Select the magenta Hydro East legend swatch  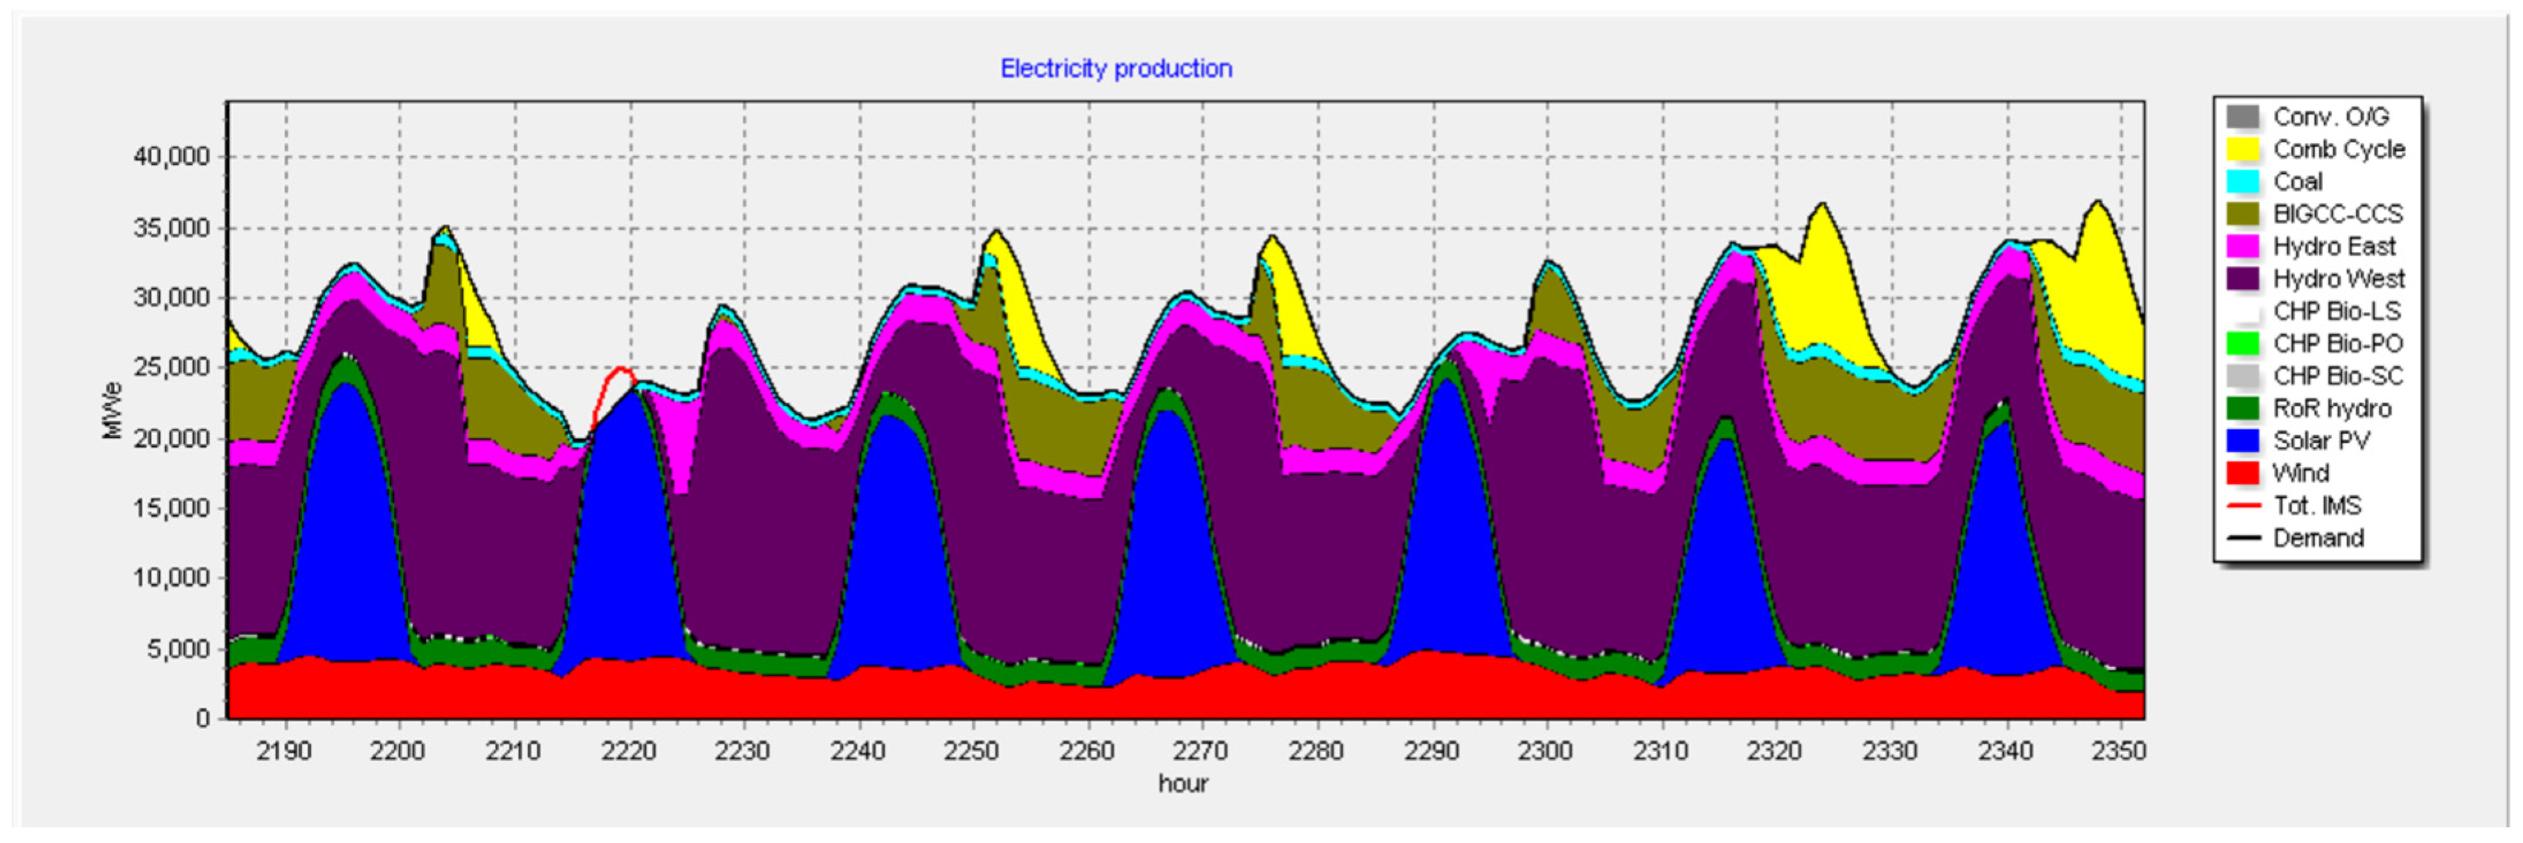tap(2243, 247)
